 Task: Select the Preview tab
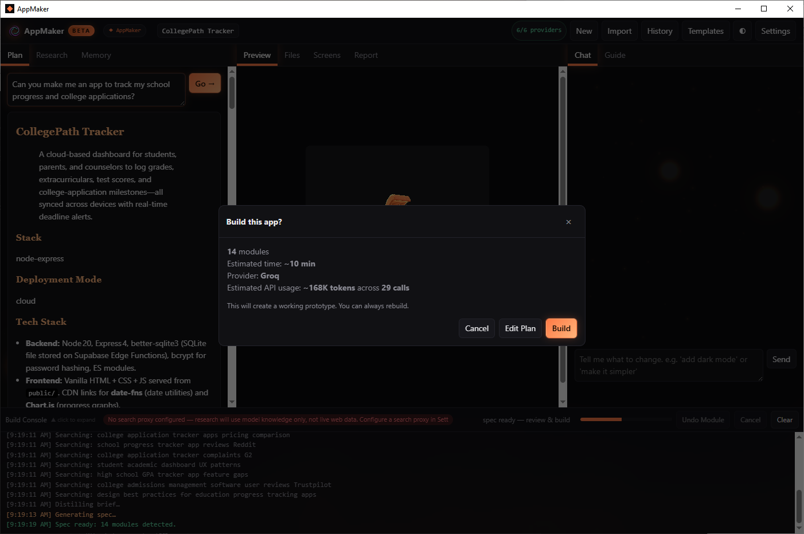tap(257, 55)
